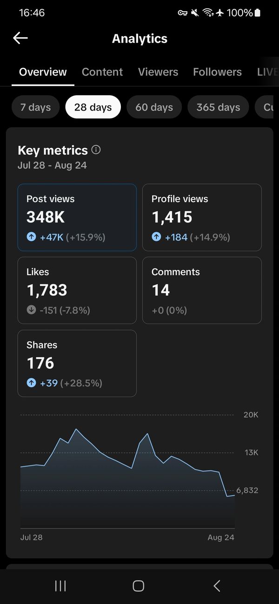279x604 pixels.
Task: Select the 7 days range chip
Action: click(x=35, y=107)
